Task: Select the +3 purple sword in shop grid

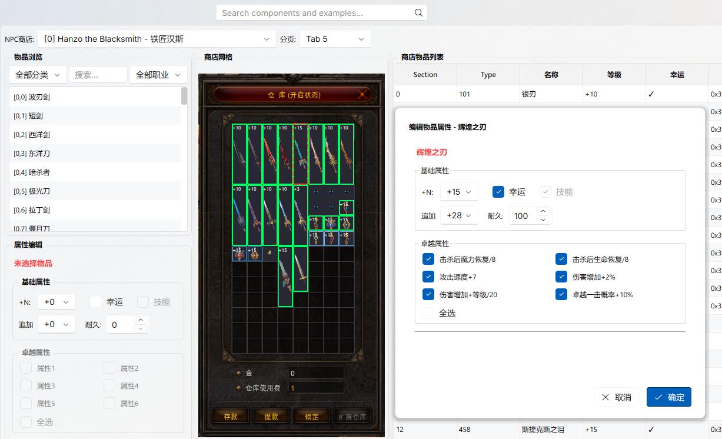Action: point(300,215)
